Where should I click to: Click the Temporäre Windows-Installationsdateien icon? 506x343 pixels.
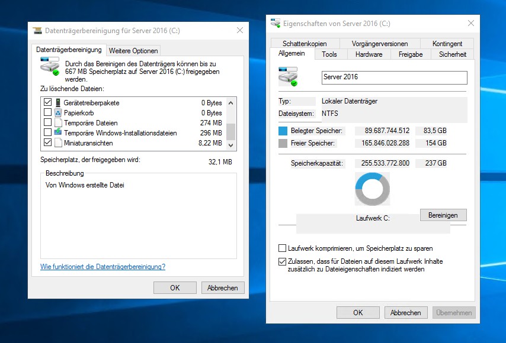click(x=58, y=132)
